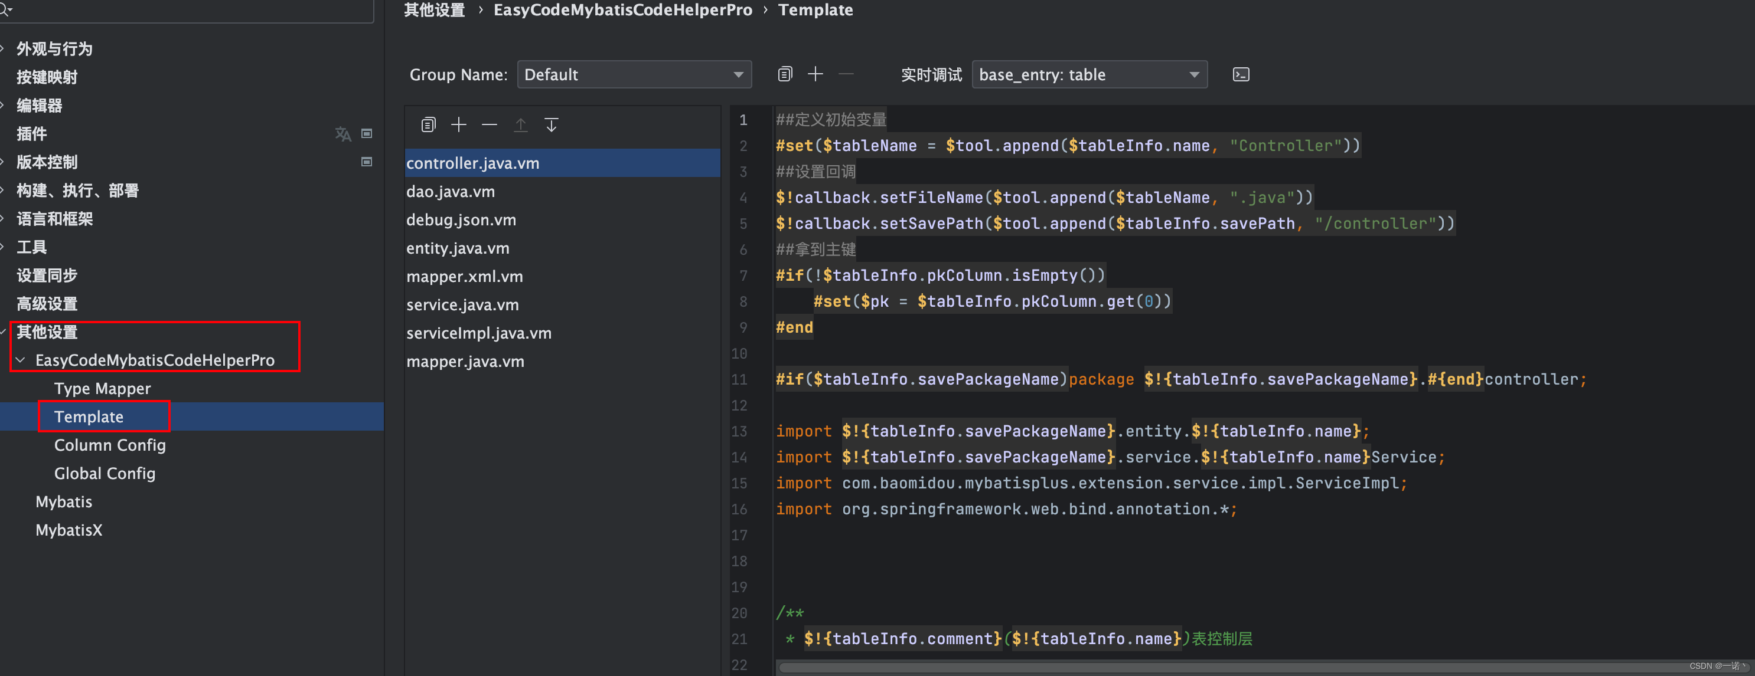
Task: Add a new template with plus icon
Action: (458, 124)
